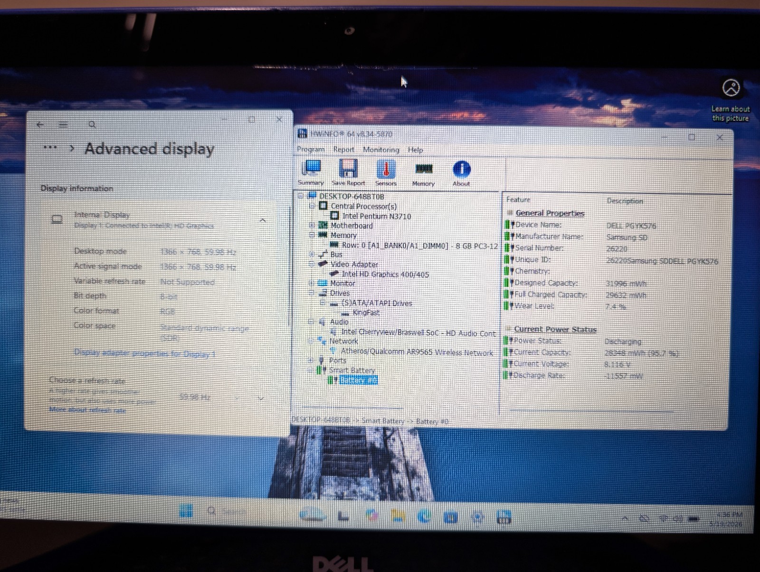Click the Motherboard chip icon in the tree
This screenshot has height=572, width=760.
click(323, 225)
